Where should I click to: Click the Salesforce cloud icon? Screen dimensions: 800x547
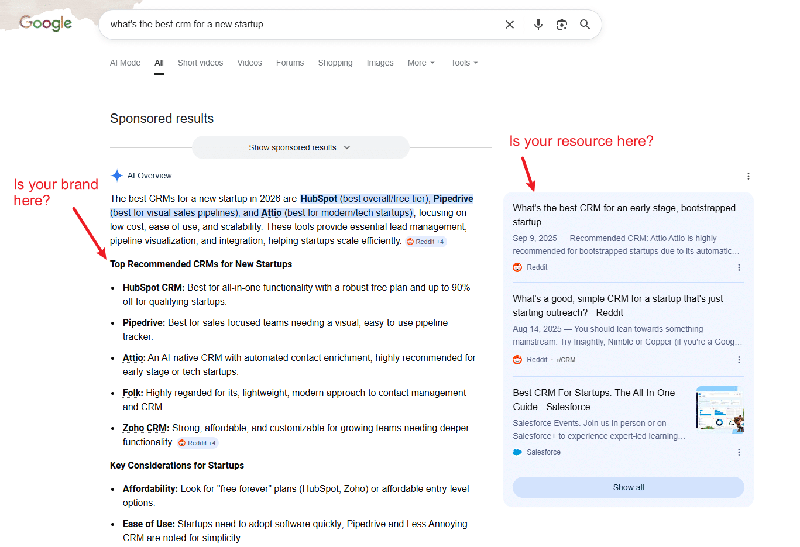pyautogui.click(x=517, y=452)
